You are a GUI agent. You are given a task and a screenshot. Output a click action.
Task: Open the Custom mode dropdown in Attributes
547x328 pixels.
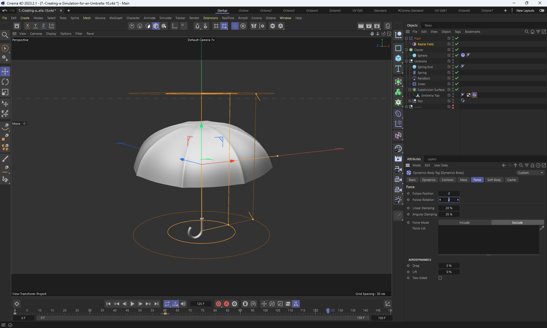[530, 173]
